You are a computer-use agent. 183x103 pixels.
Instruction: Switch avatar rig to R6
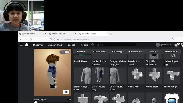[62, 52]
